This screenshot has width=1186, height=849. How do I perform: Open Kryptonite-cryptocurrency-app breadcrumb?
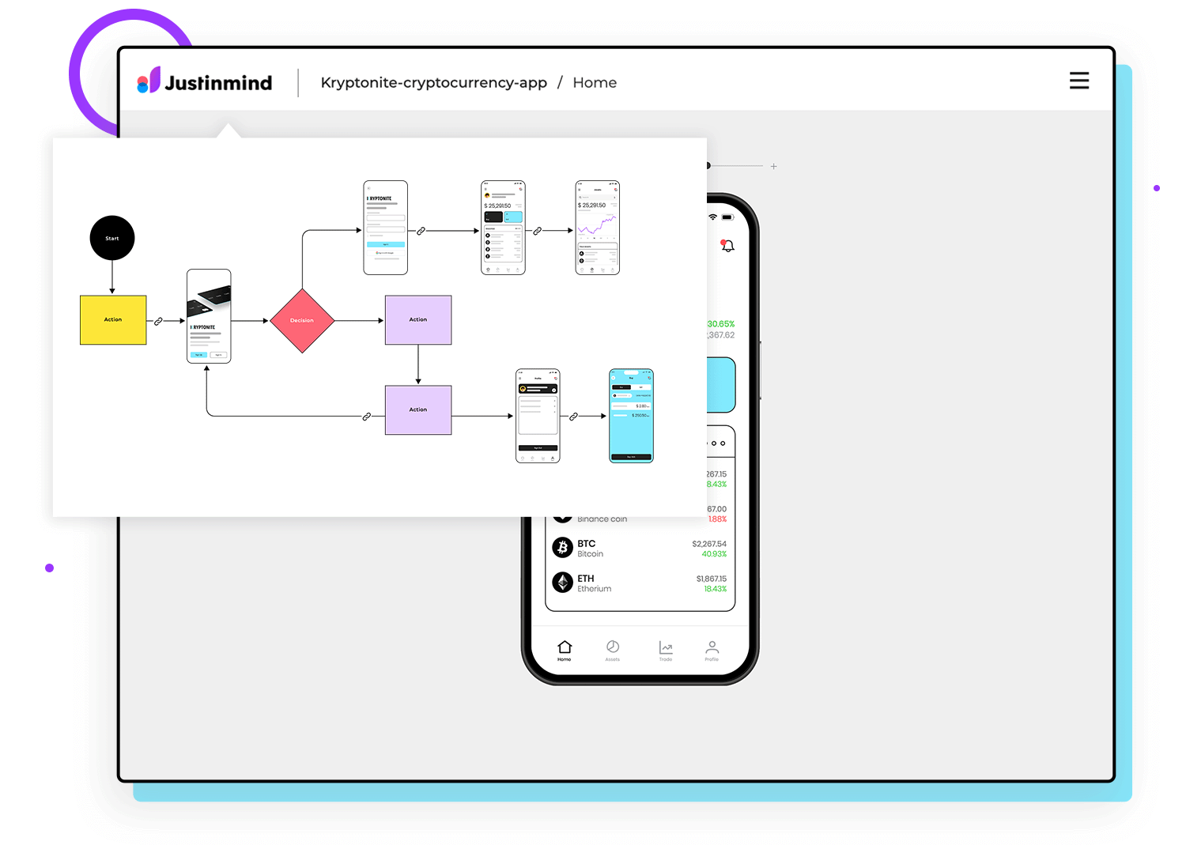click(x=433, y=82)
